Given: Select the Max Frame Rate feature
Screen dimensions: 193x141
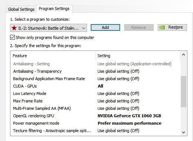Looking at the screenshot, I should click(28, 101).
